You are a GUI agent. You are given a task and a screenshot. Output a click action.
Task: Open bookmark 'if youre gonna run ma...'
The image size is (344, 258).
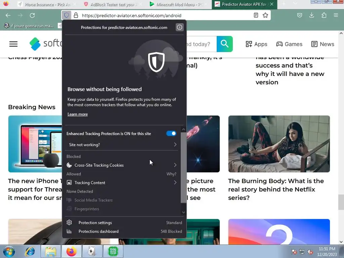pyautogui.click(x=29, y=26)
